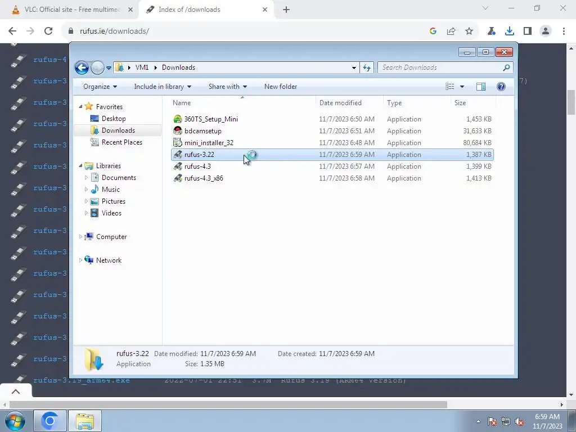Click VM1 in the breadcrumb path

[x=142, y=67]
